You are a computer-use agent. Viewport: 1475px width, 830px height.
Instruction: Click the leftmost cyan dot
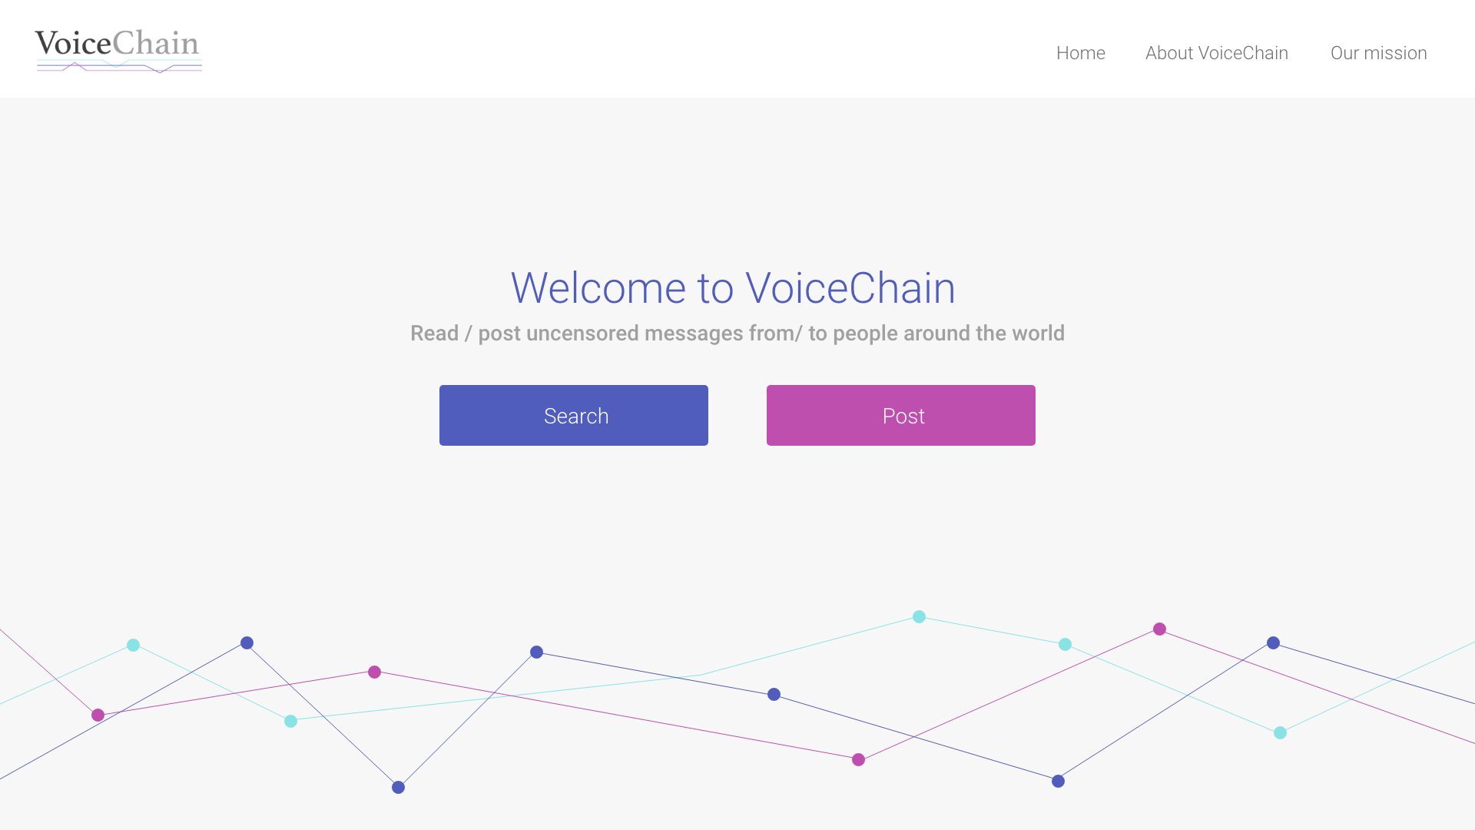(x=133, y=645)
